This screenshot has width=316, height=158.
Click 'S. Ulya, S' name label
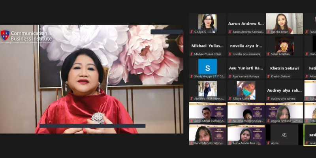200,32
